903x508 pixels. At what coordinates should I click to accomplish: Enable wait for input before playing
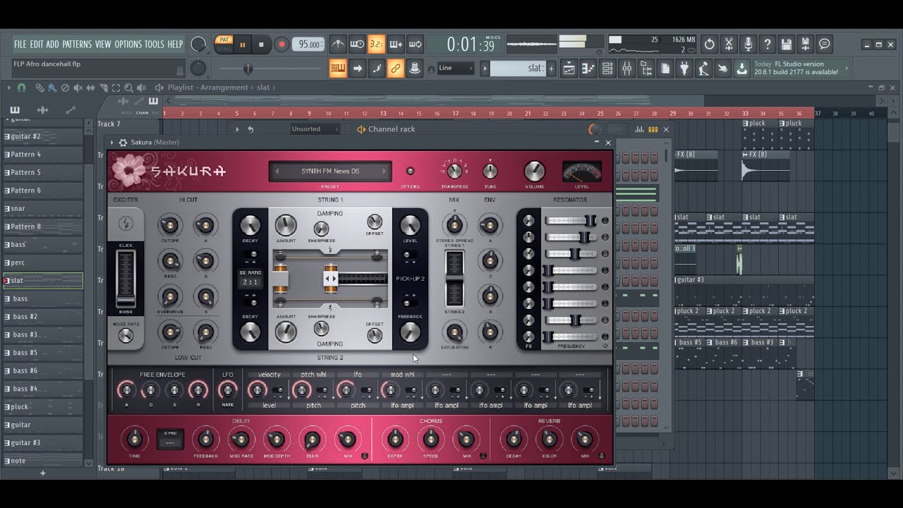(x=358, y=44)
